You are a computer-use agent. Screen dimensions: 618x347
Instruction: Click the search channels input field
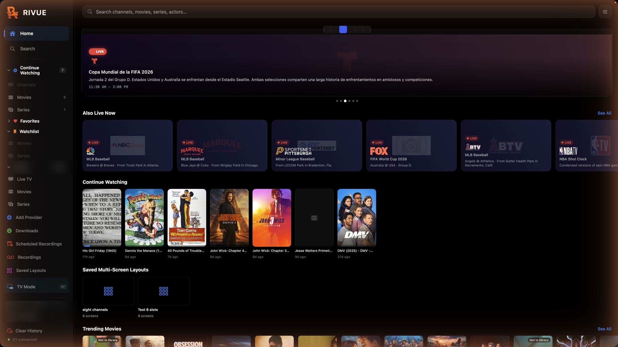[339, 12]
